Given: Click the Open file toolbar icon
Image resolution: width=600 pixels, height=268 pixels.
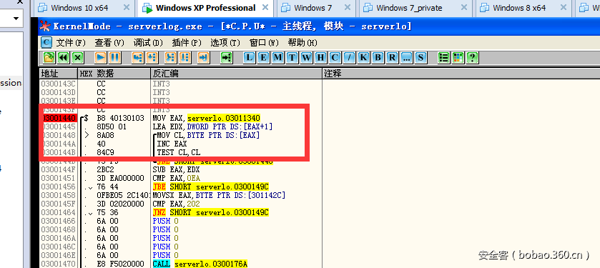Looking at the screenshot, I should pos(49,58).
